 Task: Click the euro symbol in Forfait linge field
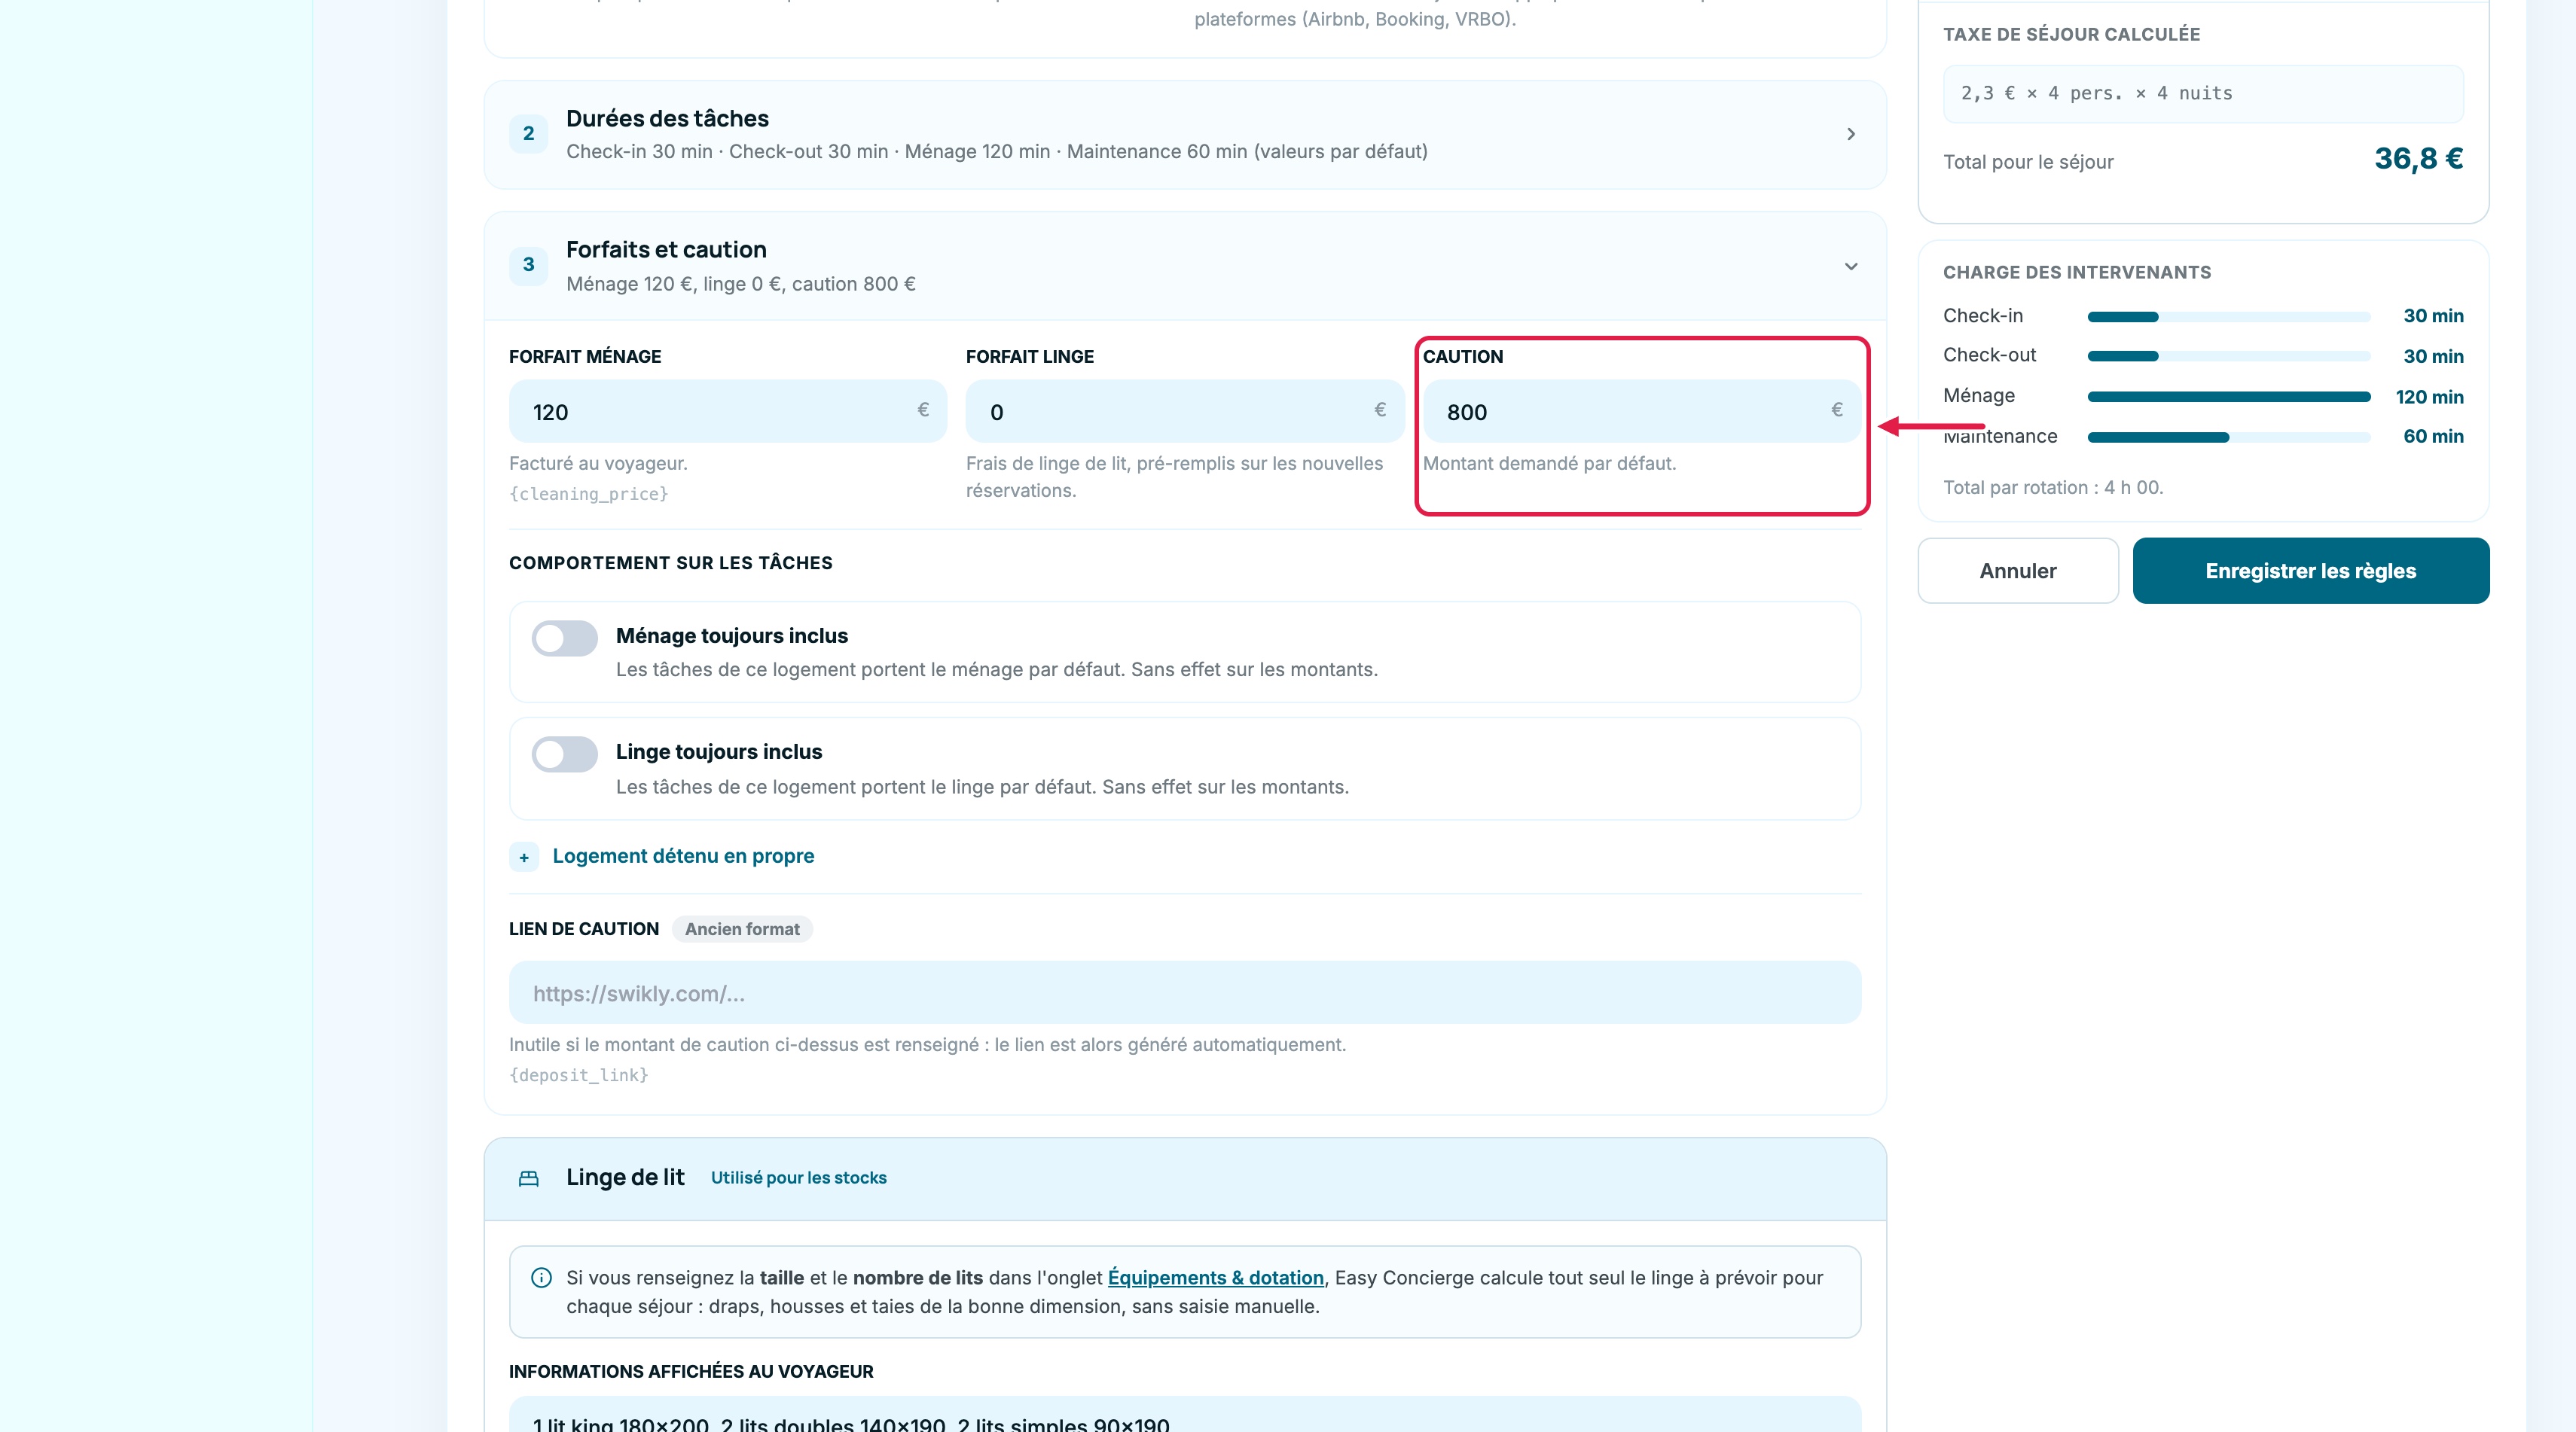point(1380,410)
